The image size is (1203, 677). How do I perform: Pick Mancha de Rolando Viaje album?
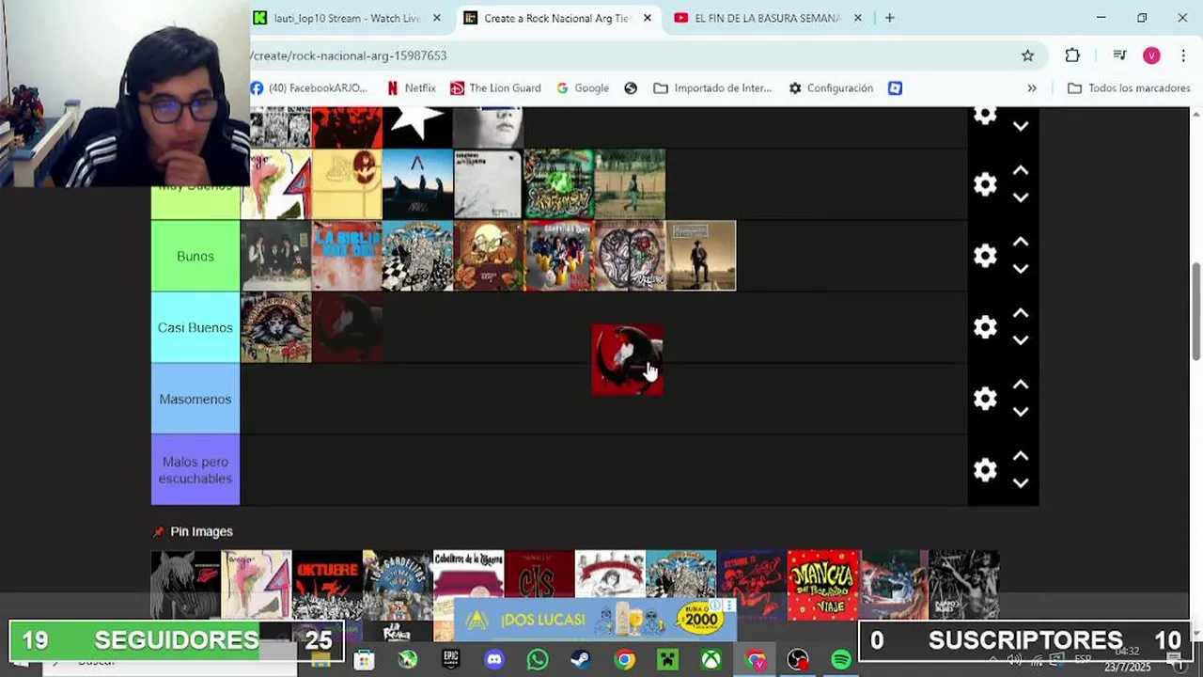pos(822,583)
